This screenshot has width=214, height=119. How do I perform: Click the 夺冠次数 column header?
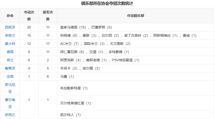(x=29, y=15)
